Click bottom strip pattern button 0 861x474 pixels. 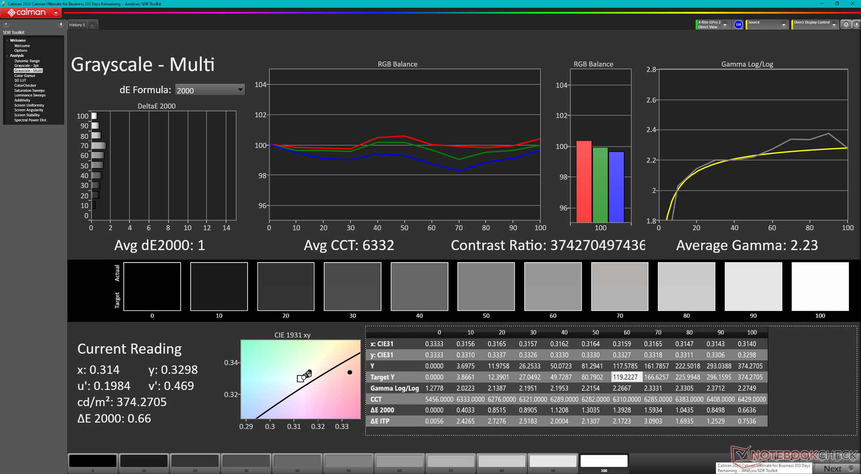(93, 463)
